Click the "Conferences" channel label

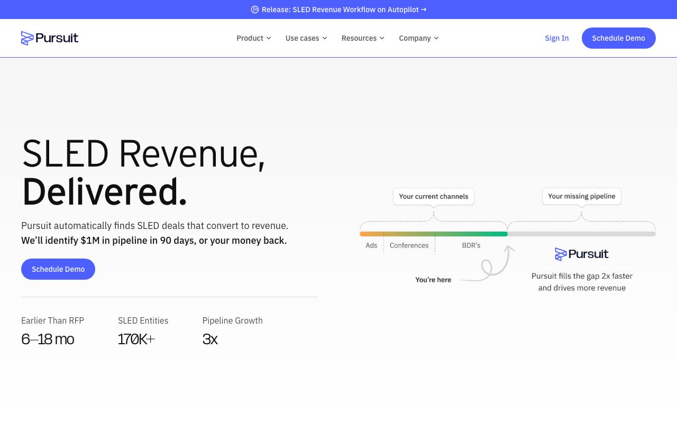point(409,245)
